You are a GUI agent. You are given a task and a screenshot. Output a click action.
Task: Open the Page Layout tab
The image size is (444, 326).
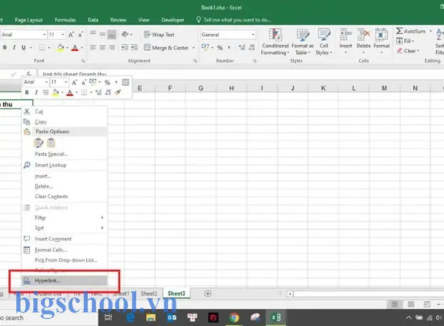(x=29, y=20)
